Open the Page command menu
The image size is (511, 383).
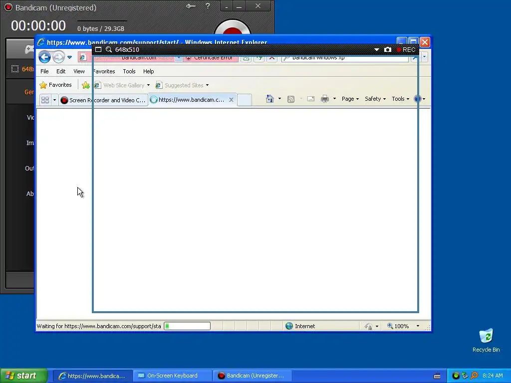350,99
